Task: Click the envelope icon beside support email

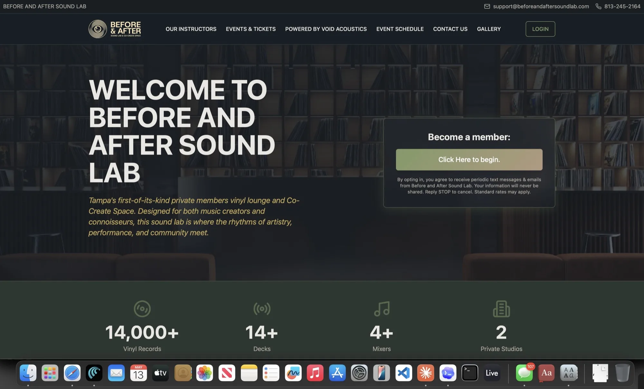Action: click(x=487, y=6)
